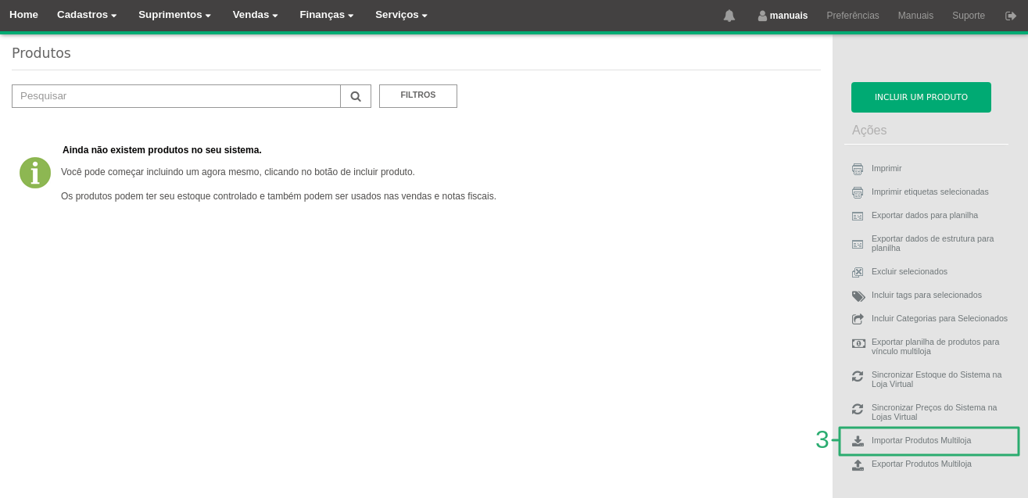Go to the Home menu item
This screenshot has width=1028, height=498.
23,15
